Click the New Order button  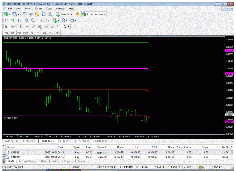(65, 14)
